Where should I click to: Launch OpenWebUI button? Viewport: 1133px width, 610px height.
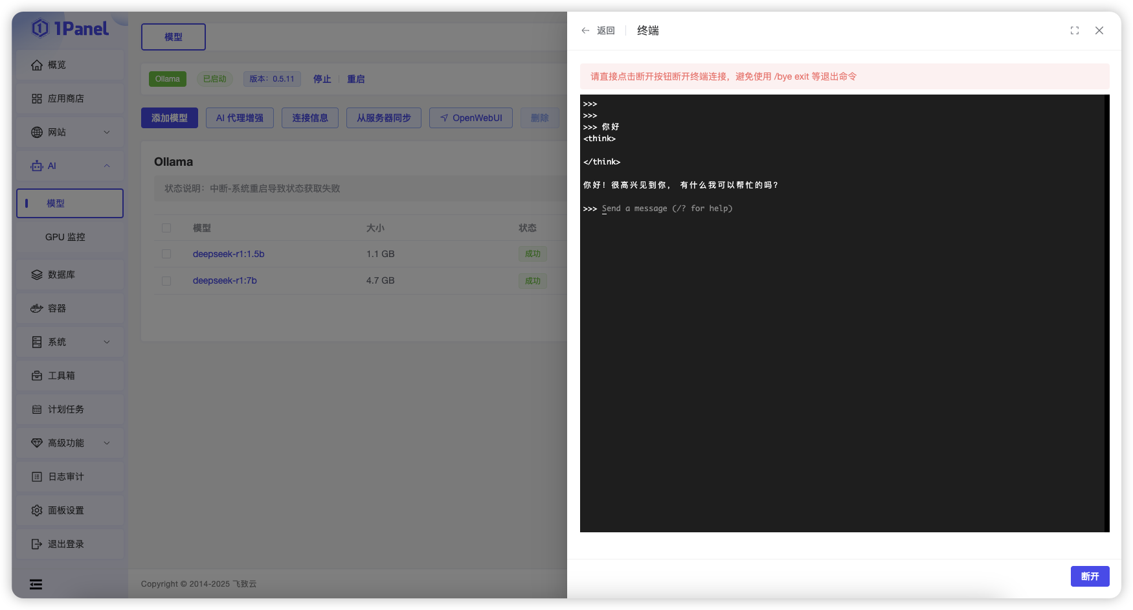(471, 118)
